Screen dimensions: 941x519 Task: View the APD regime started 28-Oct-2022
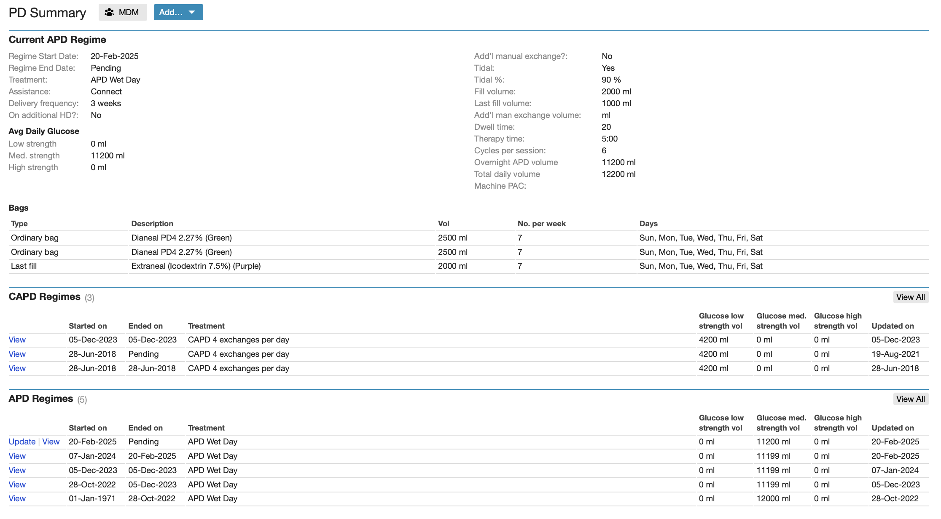coord(17,484)
